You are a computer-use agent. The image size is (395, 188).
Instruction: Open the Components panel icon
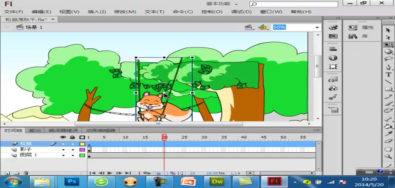point(333,88)
